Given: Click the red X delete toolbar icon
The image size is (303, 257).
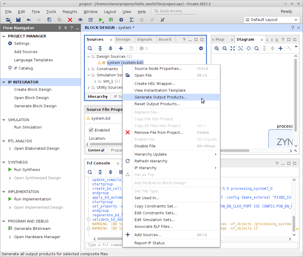Looking at the screenshot, I should click(70, 20).
